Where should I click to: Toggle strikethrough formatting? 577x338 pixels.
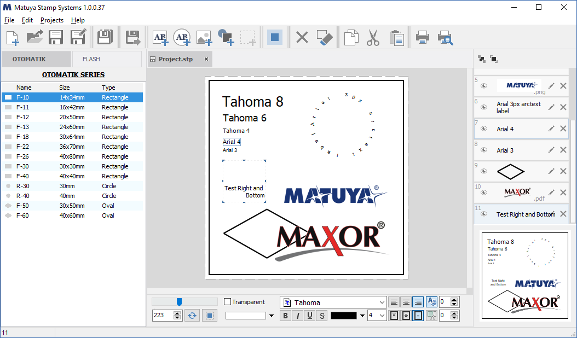(322, 315)
